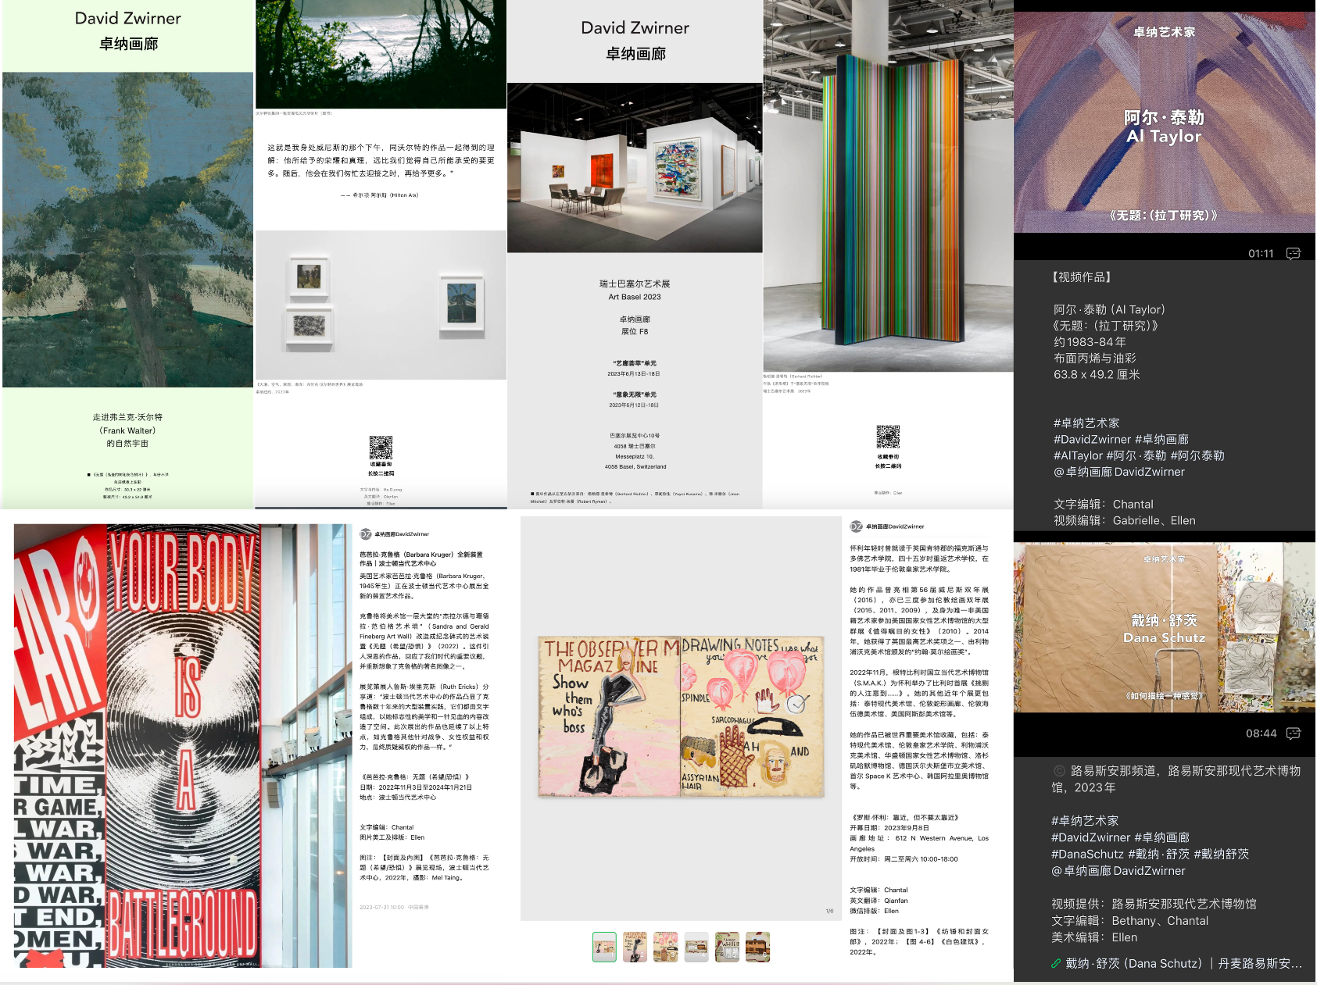The height and width of the screenshot is (985, 1317).
Task: Open the gallery wall photo with three framed works
Action: click(x=381, y=305)
